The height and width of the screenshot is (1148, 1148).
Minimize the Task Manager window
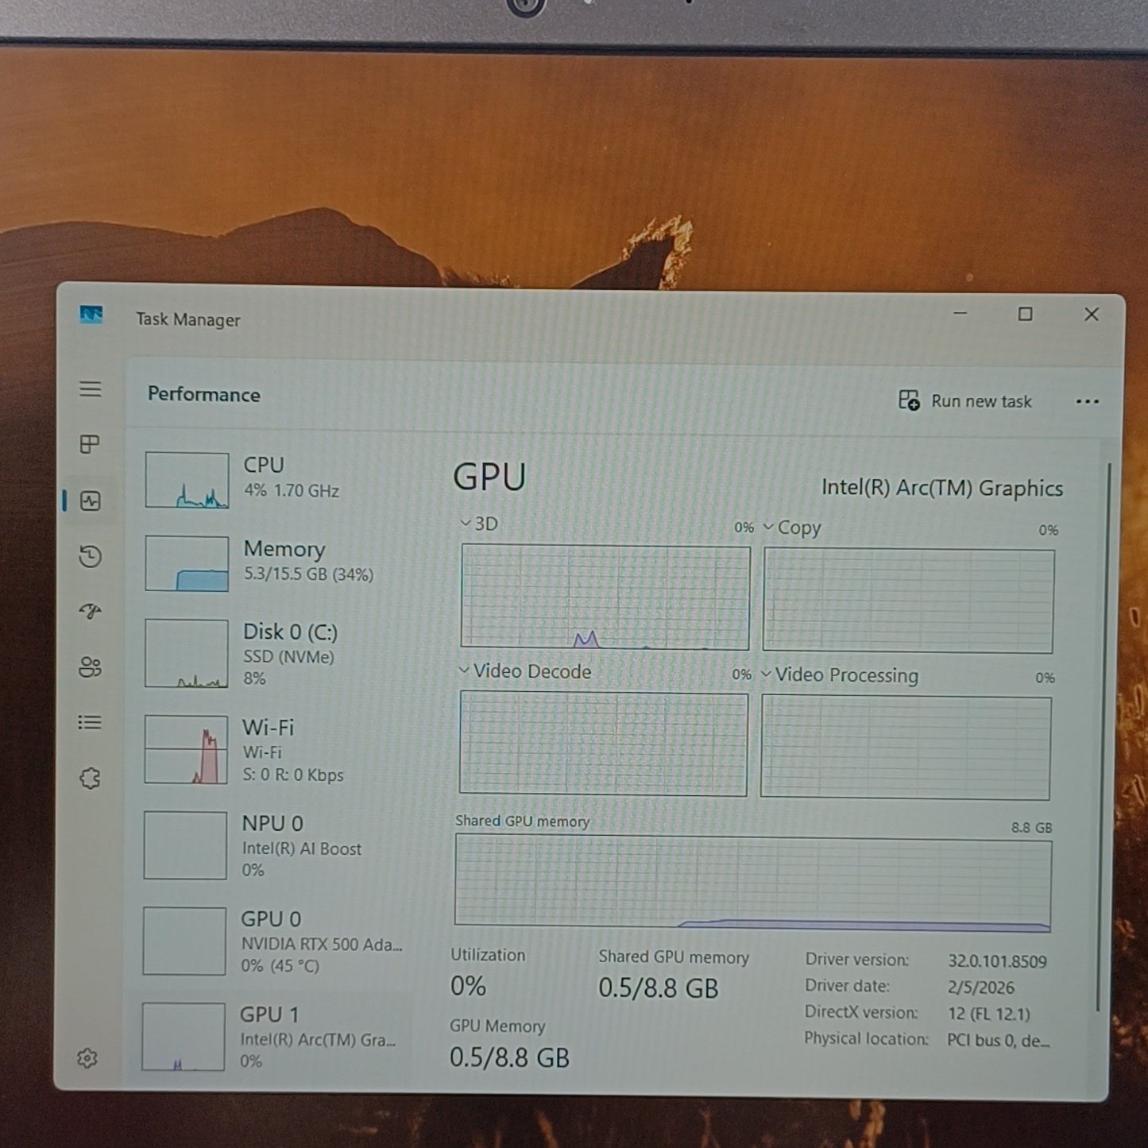tap(961, 314)
